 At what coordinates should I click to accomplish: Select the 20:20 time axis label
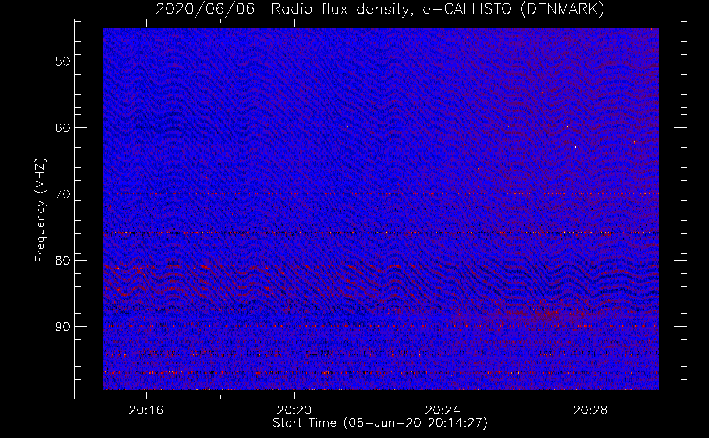pos(294,410)
